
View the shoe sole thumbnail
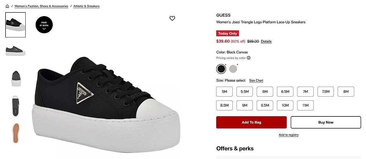click(16, 133)
